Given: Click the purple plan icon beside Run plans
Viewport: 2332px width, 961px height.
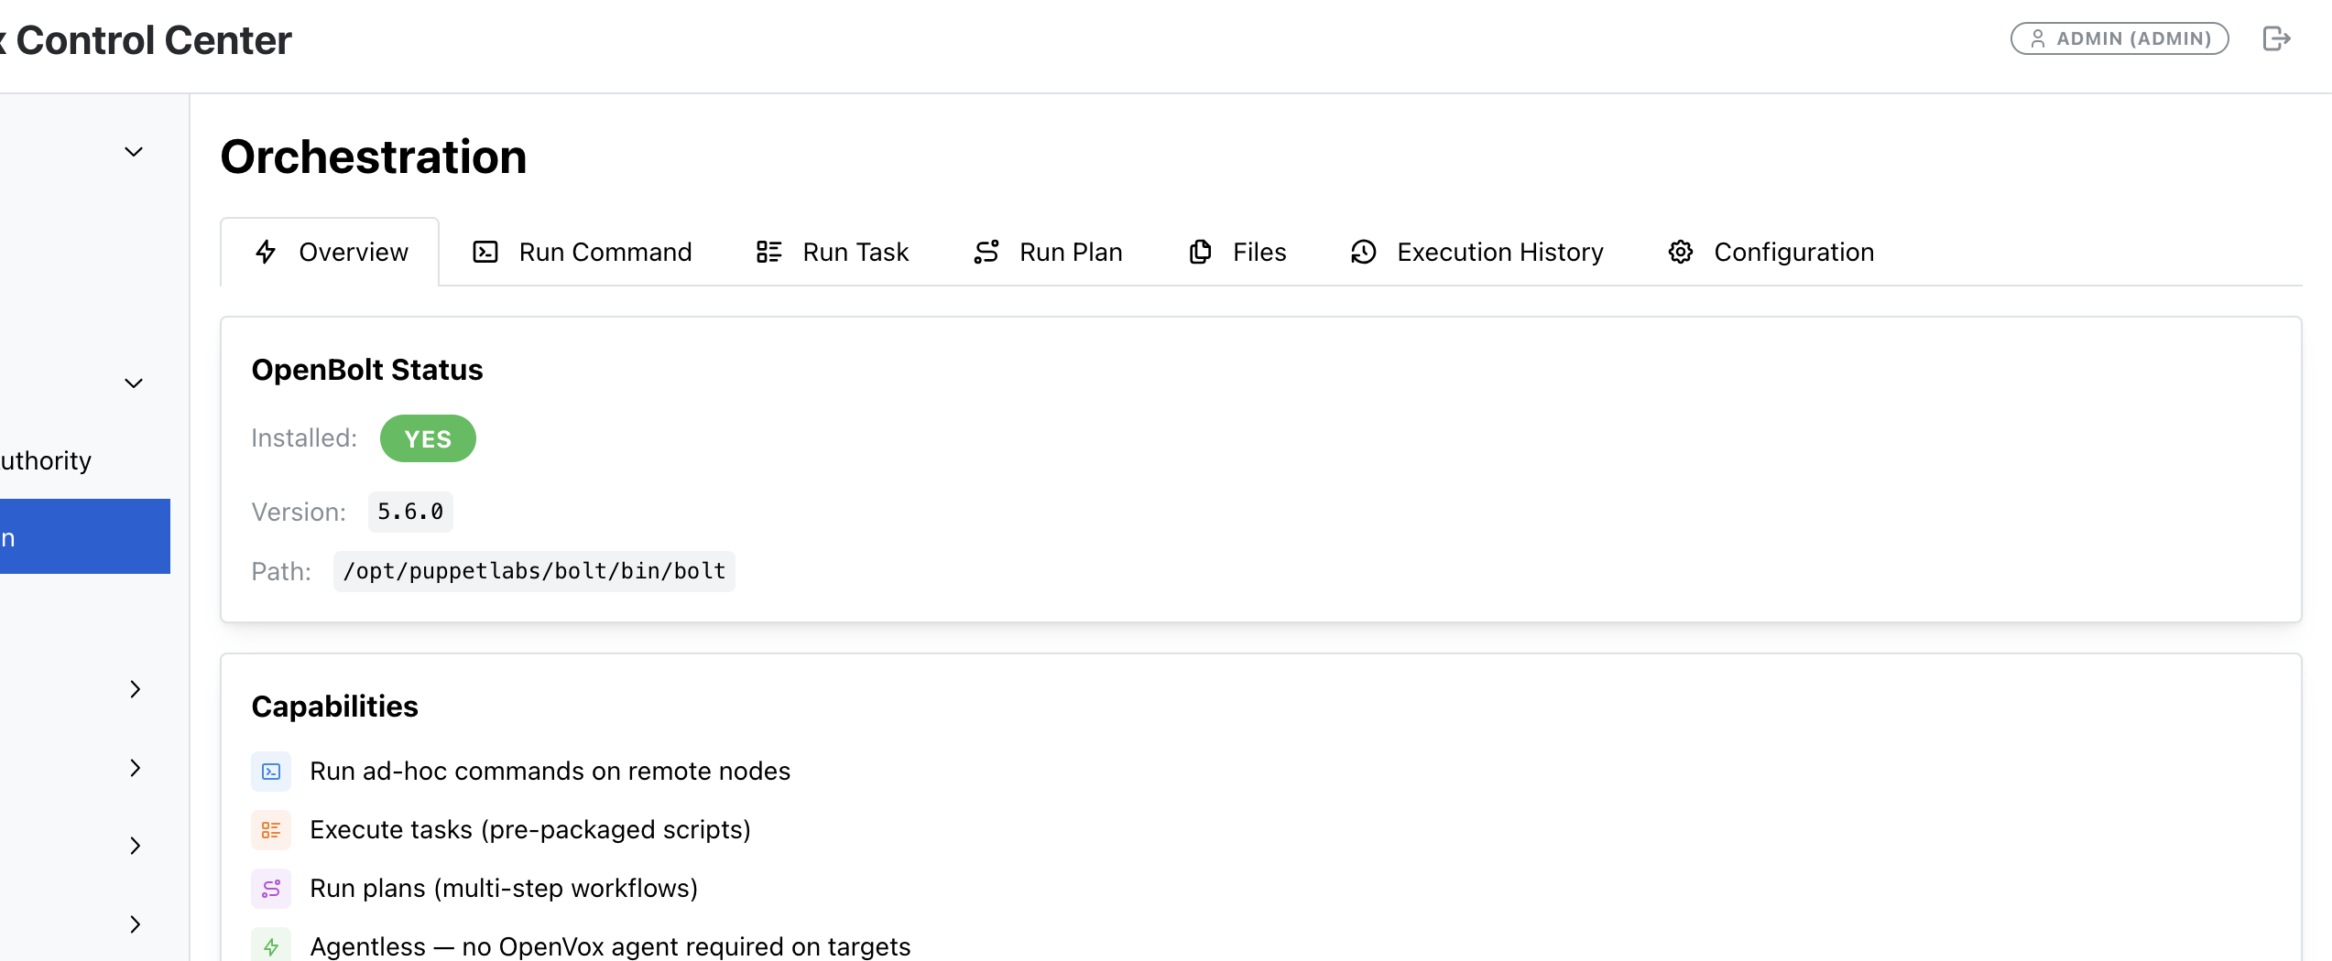Looking at the screenshot, I should (271, 889).
